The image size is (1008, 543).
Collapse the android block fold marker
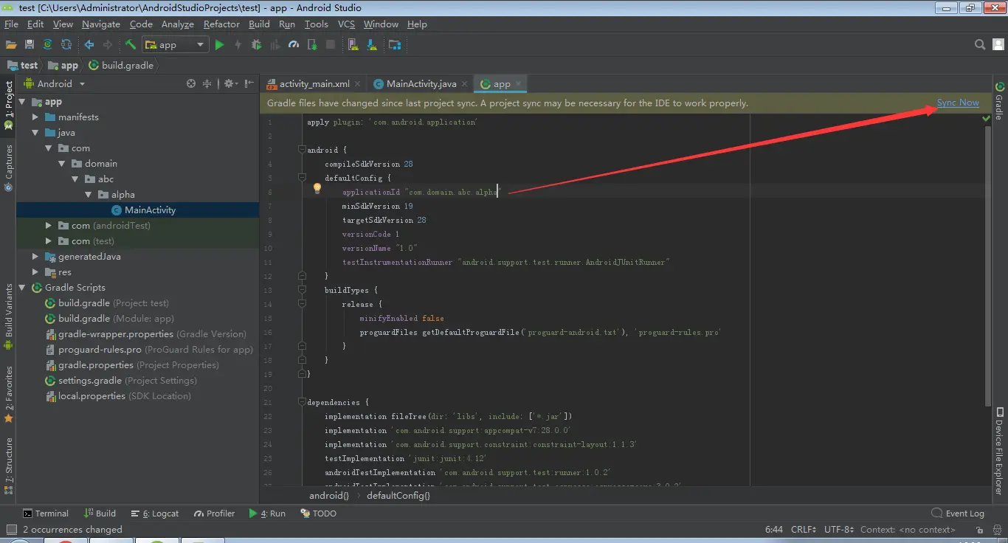(302, 150)
